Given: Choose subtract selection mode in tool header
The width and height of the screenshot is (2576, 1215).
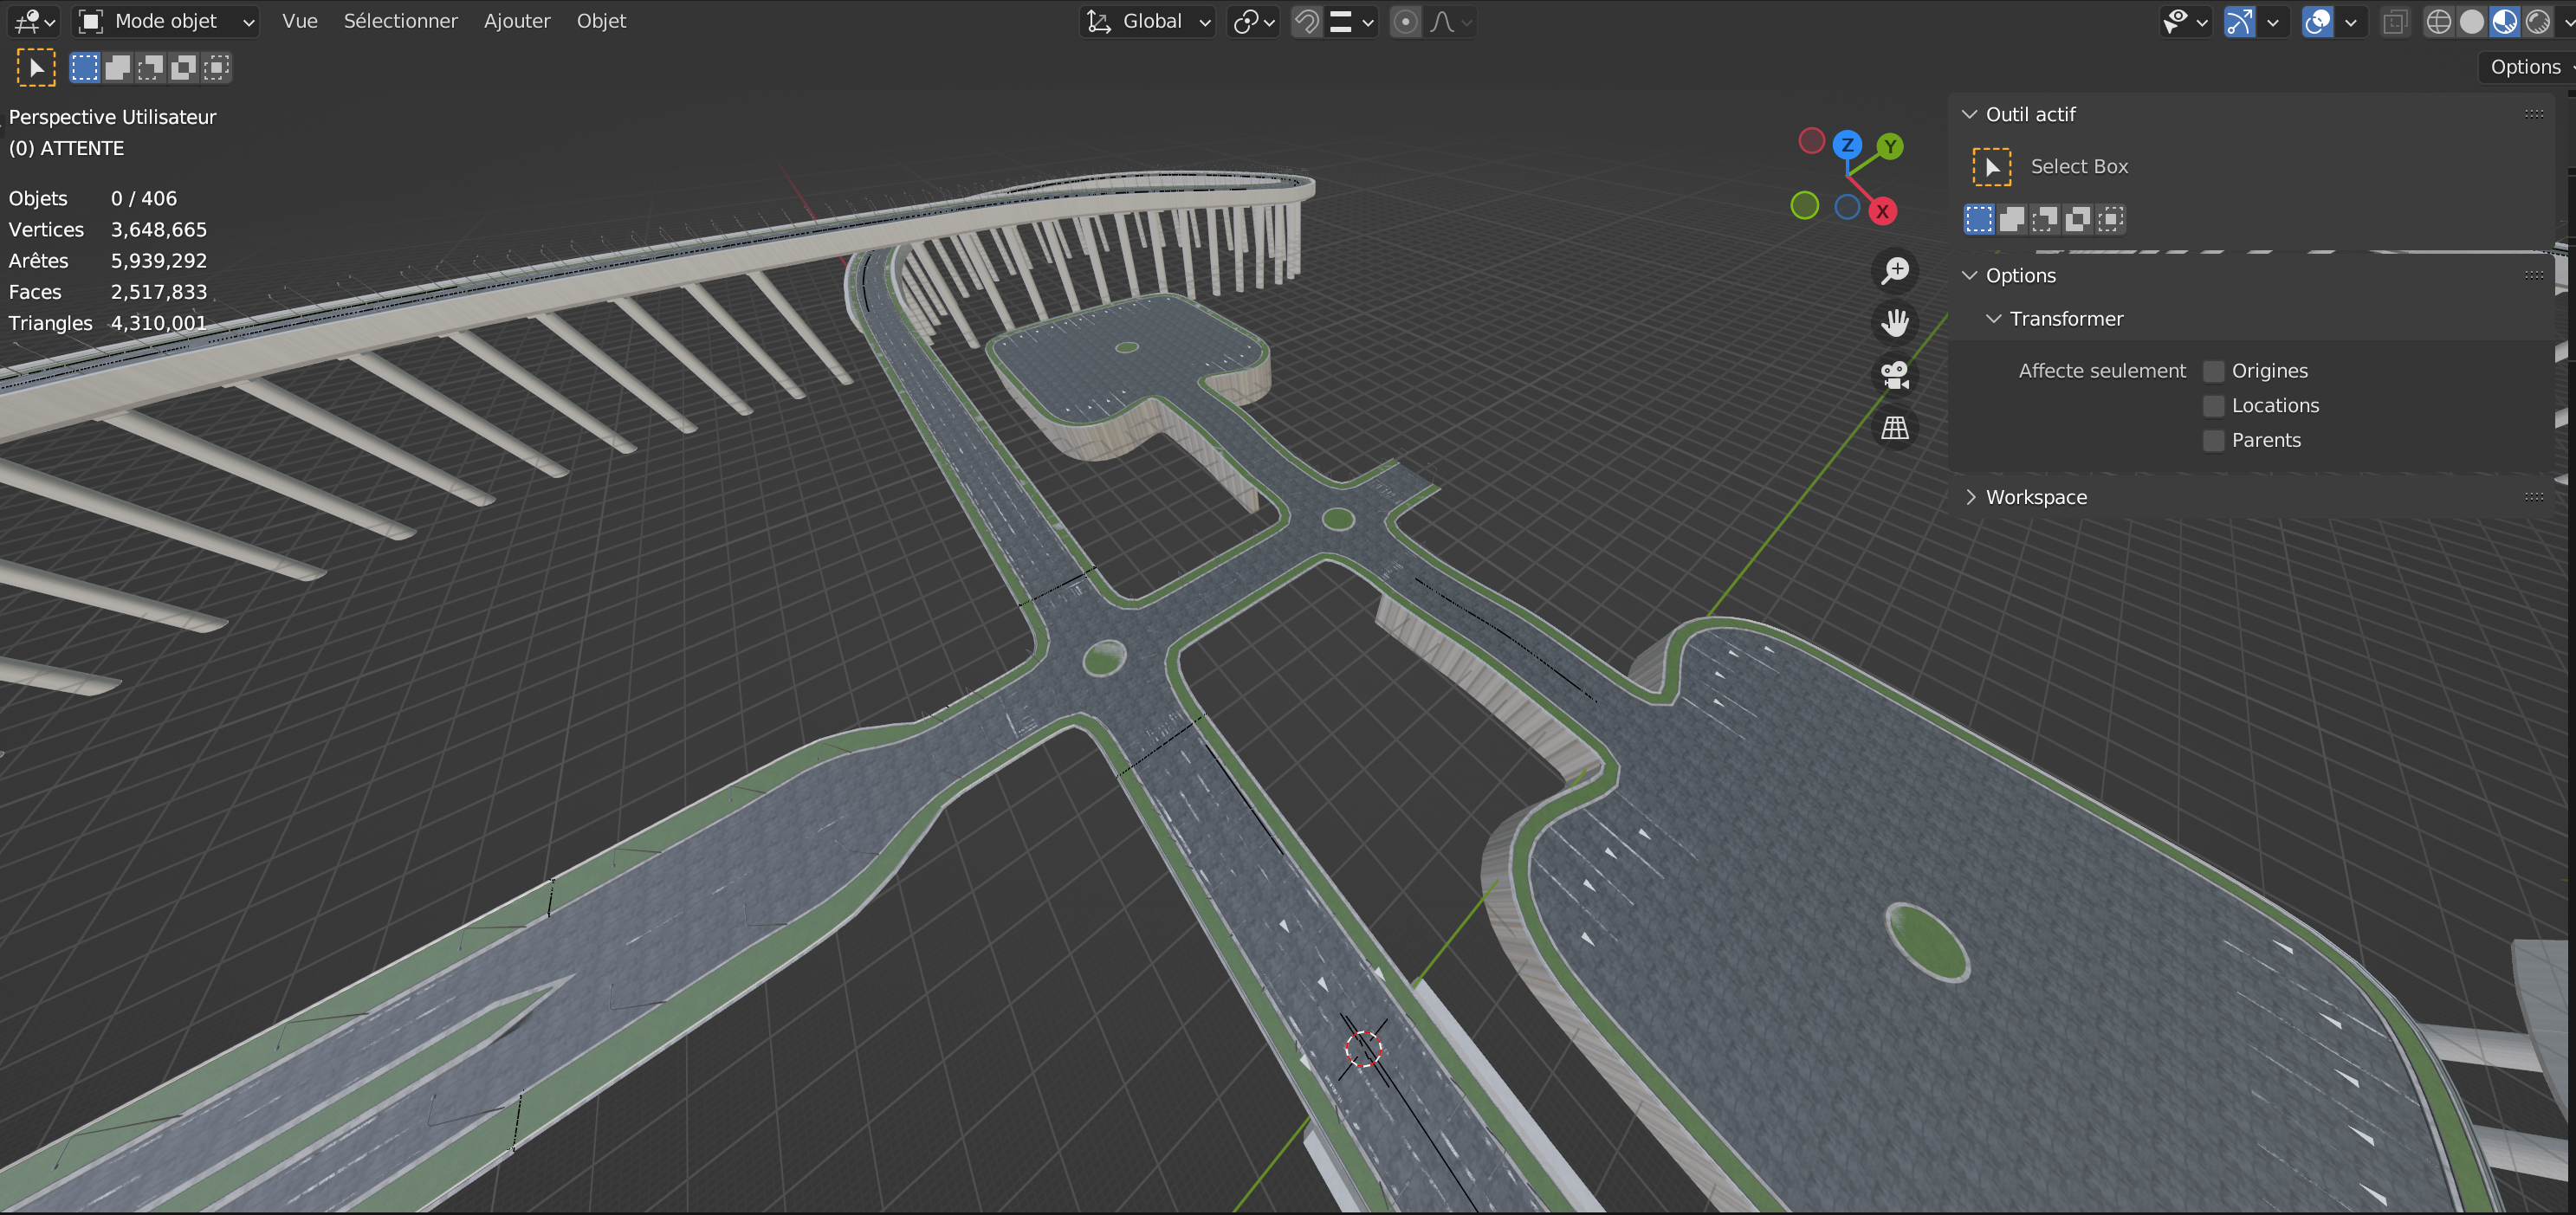Looking at the screenshot, I should (151, 67).
